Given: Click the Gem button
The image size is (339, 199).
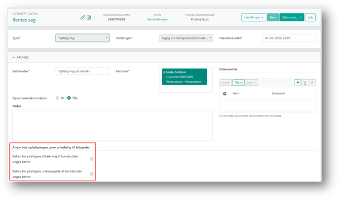Looking at the screenshot, I should [x=272, y=17].
